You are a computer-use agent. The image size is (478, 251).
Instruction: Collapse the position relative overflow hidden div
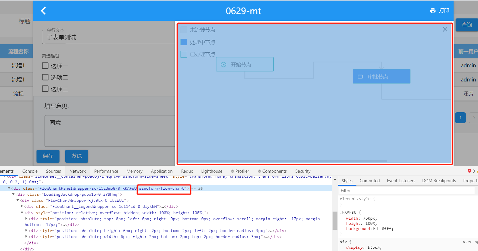[x=22, y=213]
